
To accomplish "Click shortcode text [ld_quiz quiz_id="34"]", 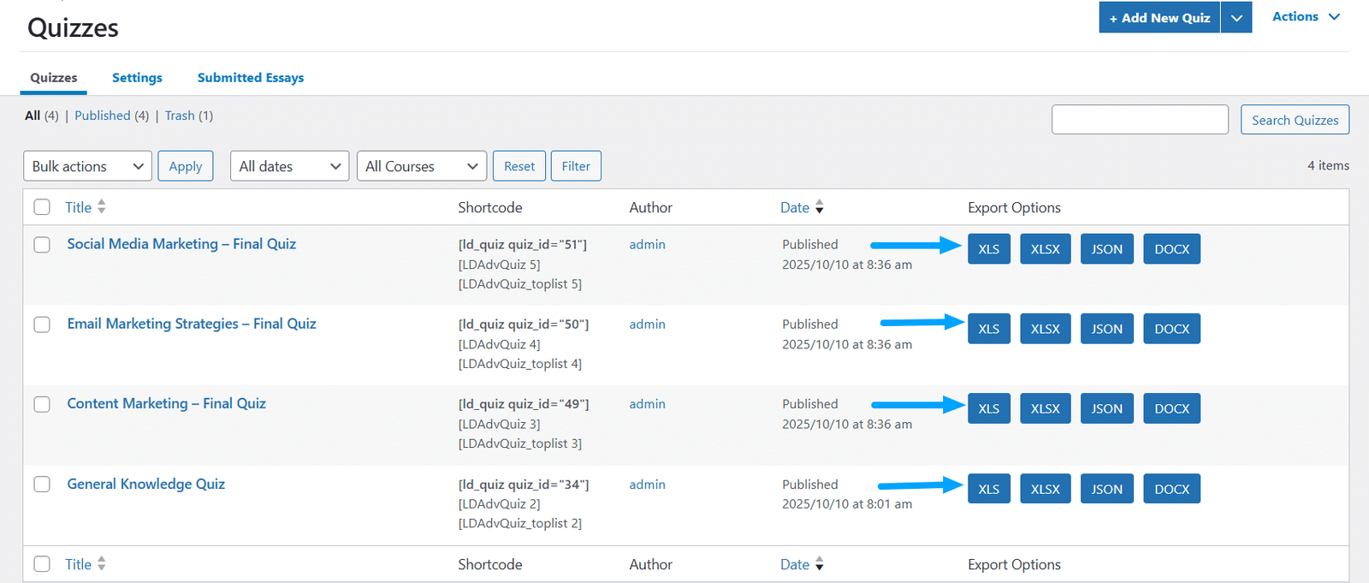I will 524,485.
